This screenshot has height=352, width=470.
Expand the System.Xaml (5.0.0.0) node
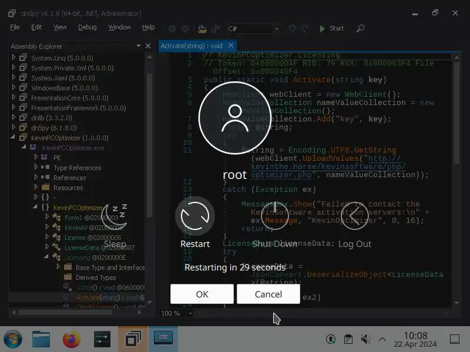[x=14, y=77]
